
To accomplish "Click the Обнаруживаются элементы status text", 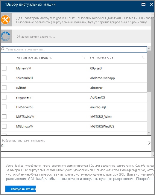I will coord(36,37).
